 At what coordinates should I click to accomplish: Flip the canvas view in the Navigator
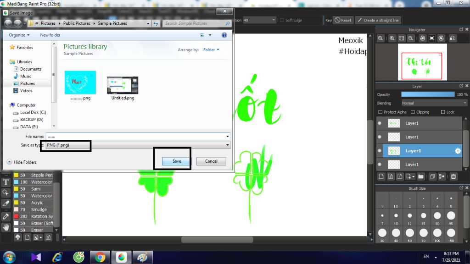point(453,38)
